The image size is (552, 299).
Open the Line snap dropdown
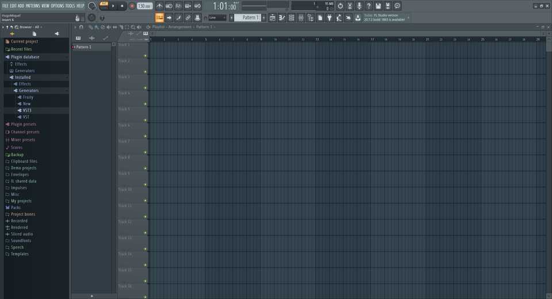[217, 18]
